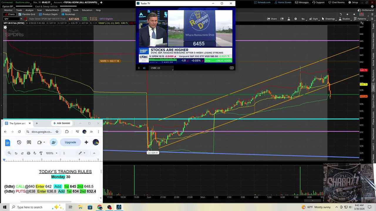Viewport: 376px width, 211px height.
Task: Add a new account gadget with plus
Action: pyautogui.click(x=101, y=2)
